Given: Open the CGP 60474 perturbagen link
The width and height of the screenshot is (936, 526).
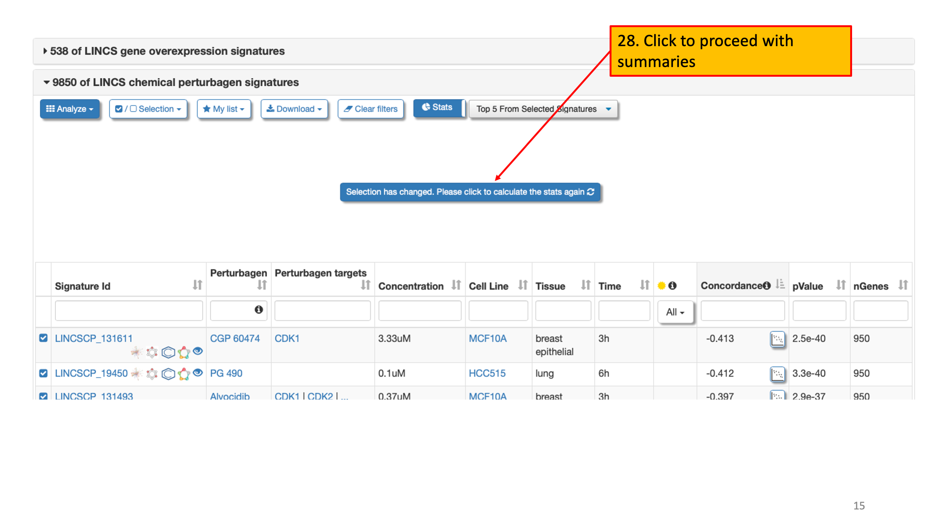Looking at the screenshot, I should coord(235,338).
